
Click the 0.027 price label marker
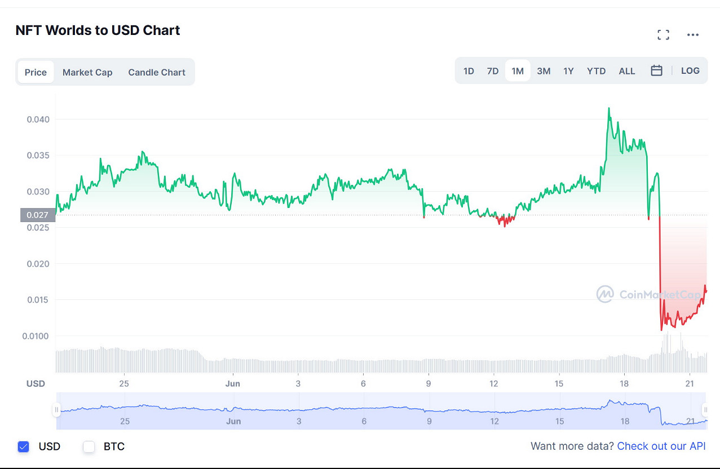tap(38, 215)
